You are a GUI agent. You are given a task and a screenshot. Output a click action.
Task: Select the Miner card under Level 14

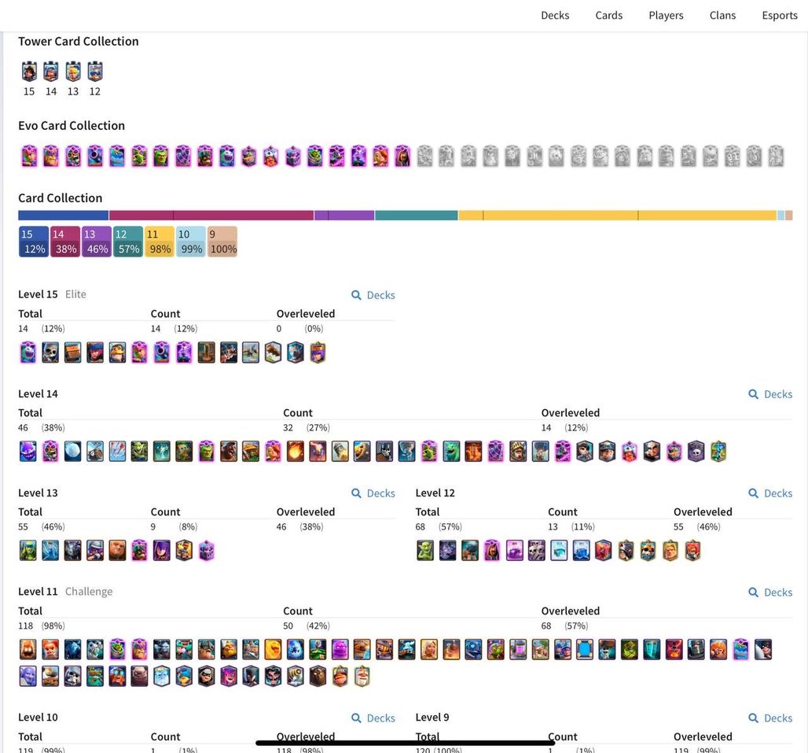point(607,452)
